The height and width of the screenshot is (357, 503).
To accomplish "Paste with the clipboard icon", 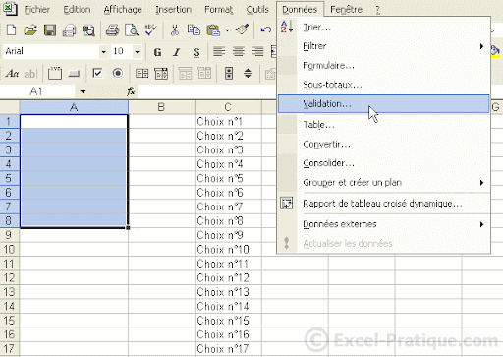I will [x=213, y=30].
